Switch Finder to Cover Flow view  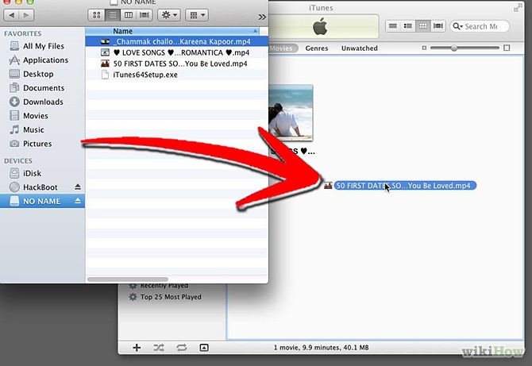pos(145,15)
